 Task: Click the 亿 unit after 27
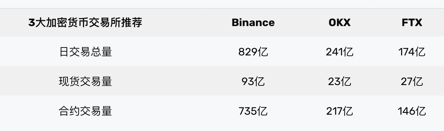pos(418,81)
